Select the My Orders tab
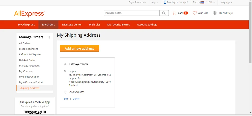This screenshot has width=252, height=116. [x=49, y=25]
